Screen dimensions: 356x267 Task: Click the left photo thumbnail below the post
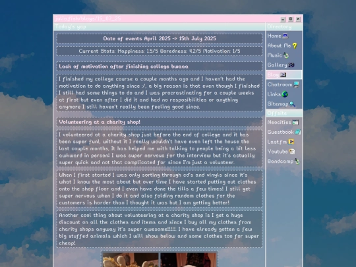131,260
